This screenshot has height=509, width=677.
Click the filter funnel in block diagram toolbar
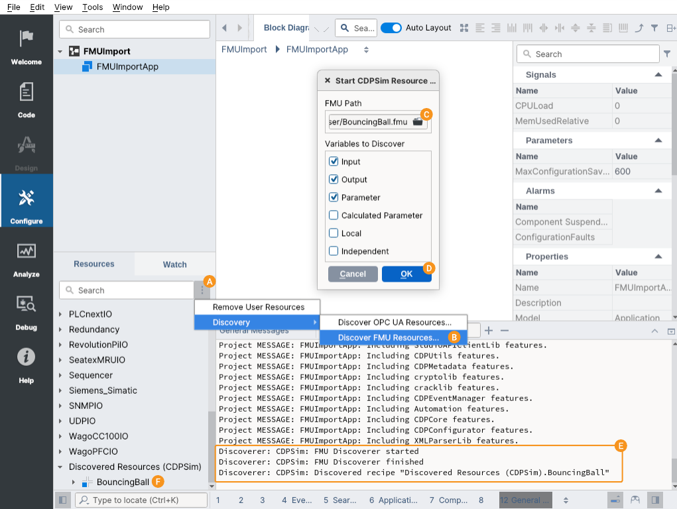pyautogui.click(x=654, y=28)
